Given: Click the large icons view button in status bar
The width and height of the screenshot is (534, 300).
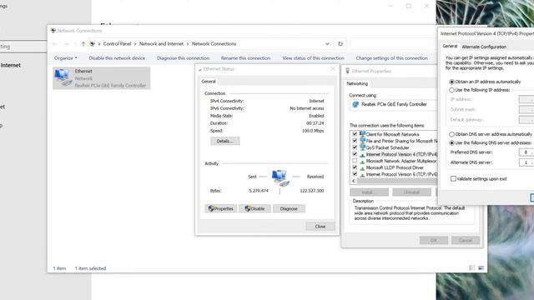Looking at the screenshot, I should point(481,268).
